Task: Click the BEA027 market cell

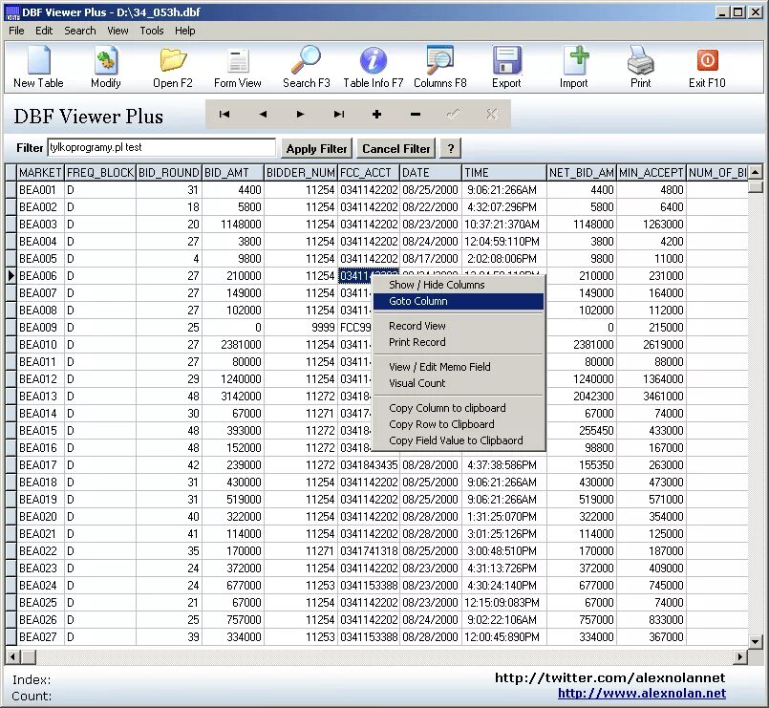Action: pos(40,637)
